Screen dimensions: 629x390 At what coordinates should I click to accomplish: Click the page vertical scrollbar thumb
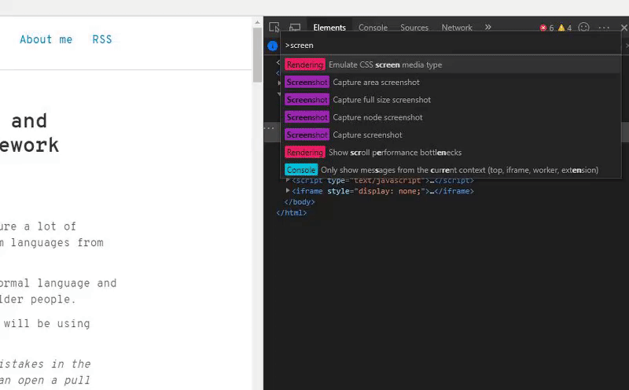257,55
